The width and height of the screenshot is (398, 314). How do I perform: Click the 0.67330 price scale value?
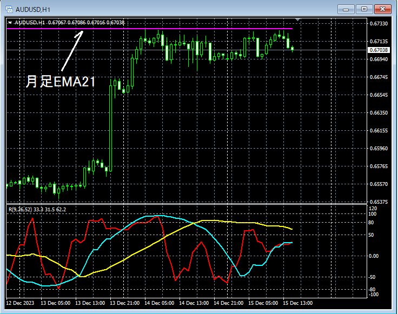tap(379, 24)
